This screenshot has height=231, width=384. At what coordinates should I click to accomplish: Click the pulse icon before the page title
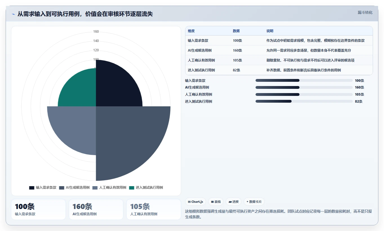point(13,14)
